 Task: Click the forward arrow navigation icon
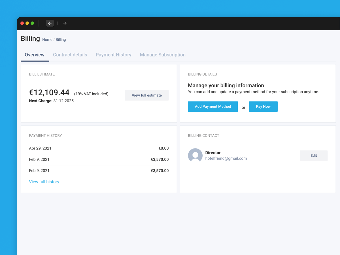[x=65, y=23]
